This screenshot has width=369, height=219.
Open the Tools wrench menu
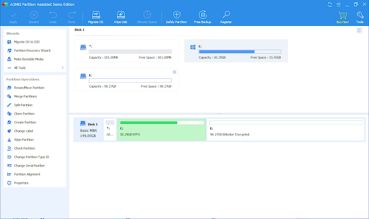(x=360, y=17)
